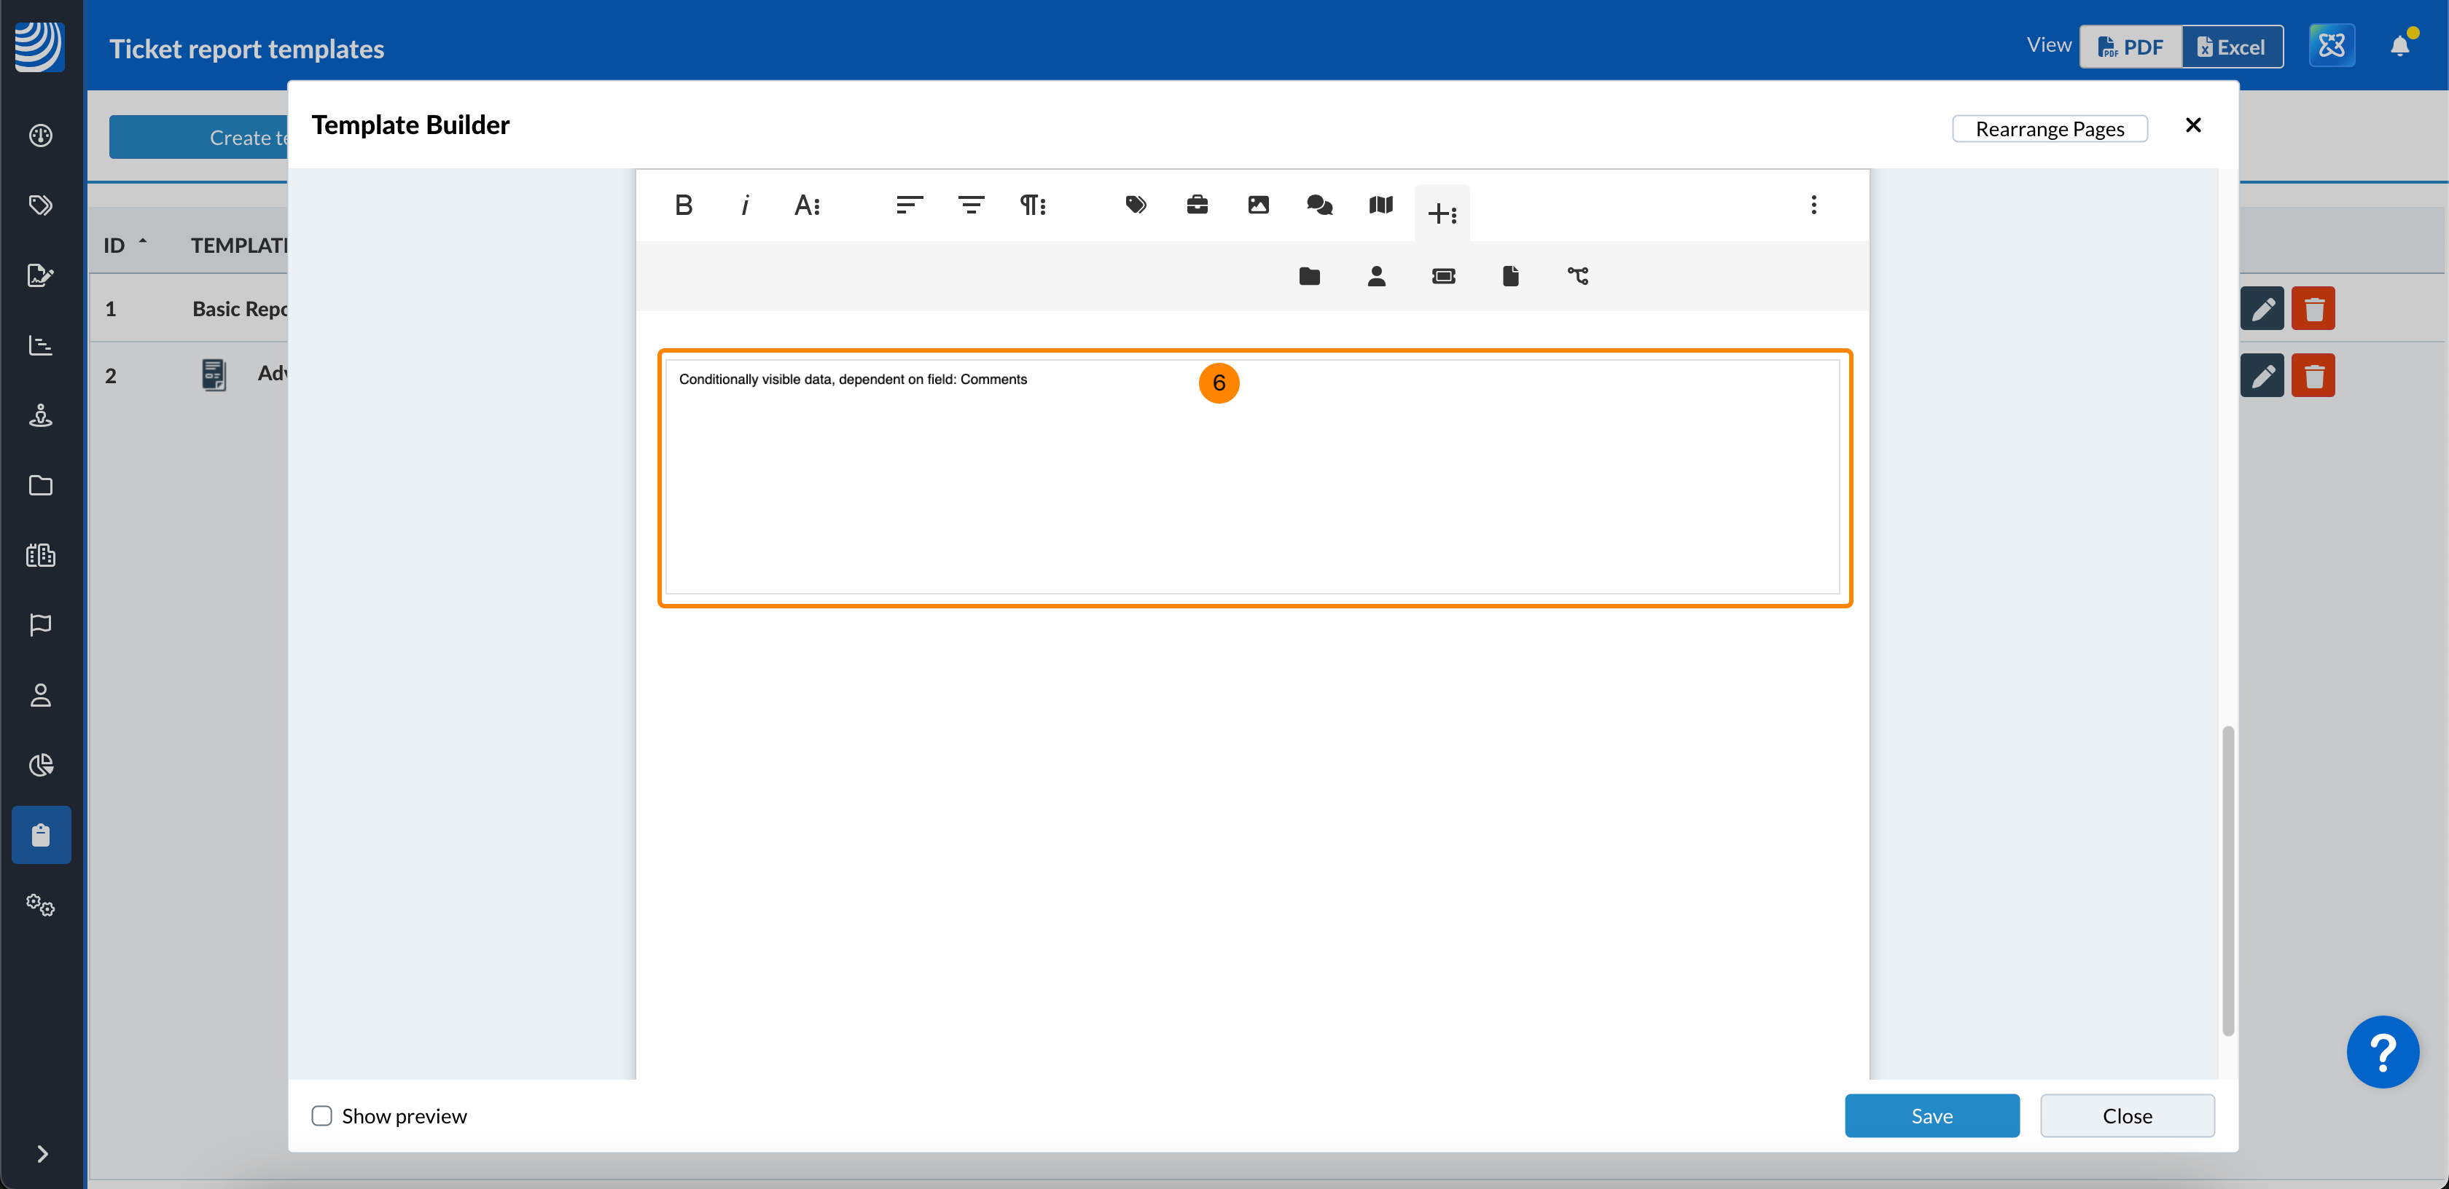Viewport: 2449px width, 1189px height.
Task: Switch view to PDF
Action: 2130,47
